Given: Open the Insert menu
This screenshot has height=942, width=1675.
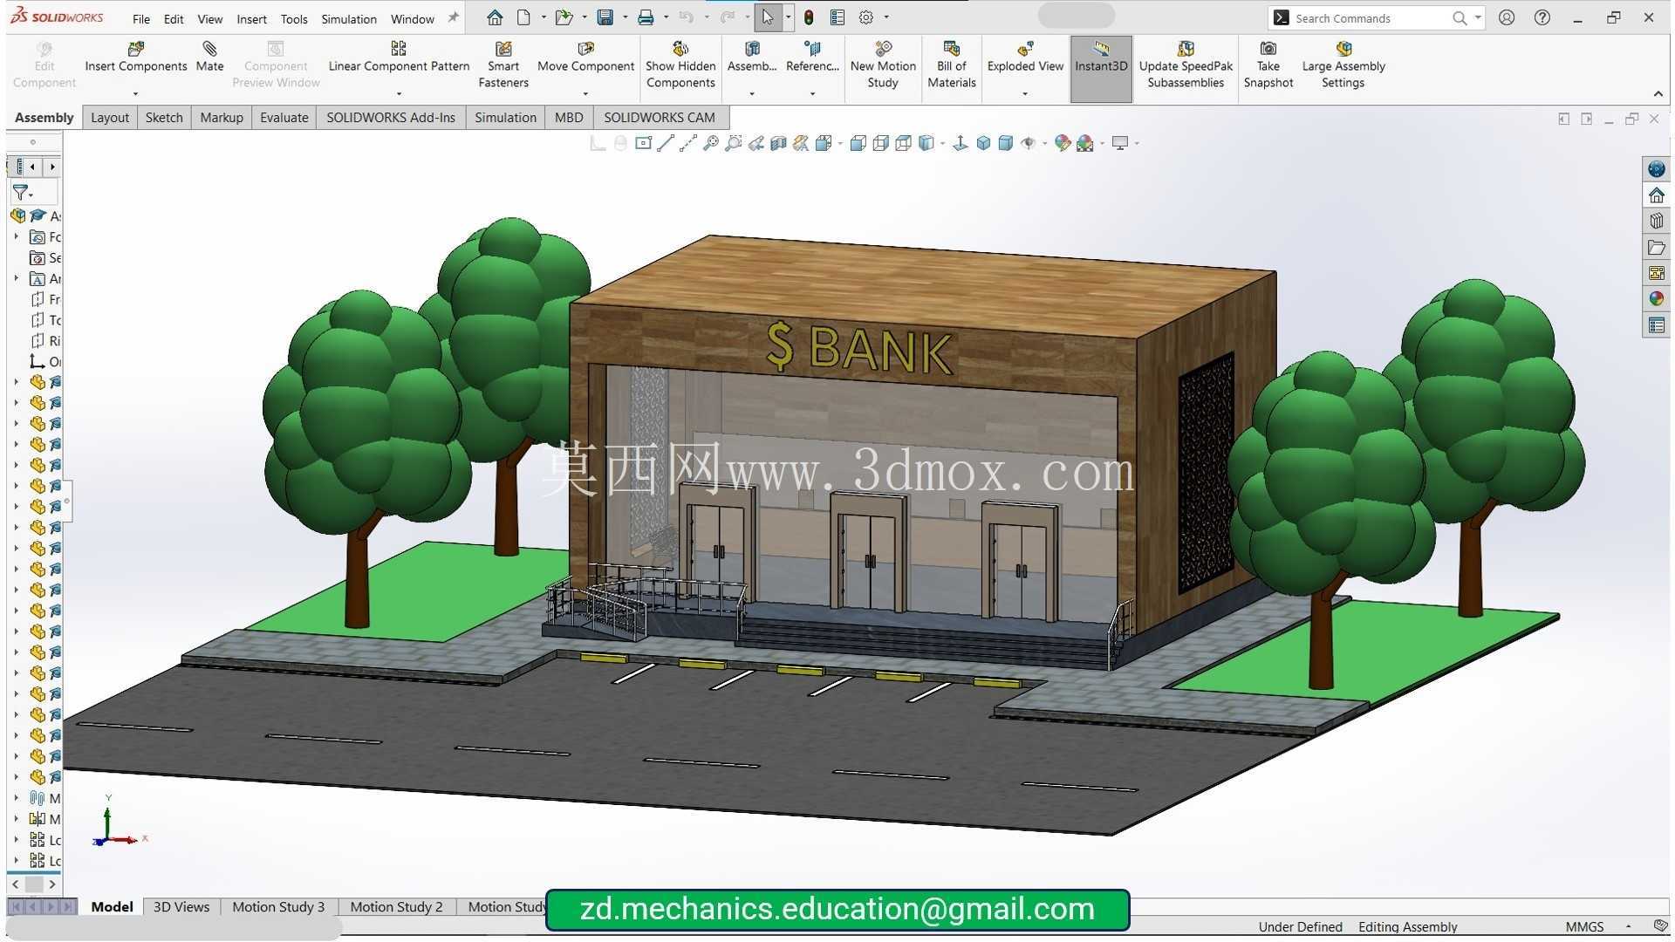Looking at the screenshot, I should tap(251, 18).
